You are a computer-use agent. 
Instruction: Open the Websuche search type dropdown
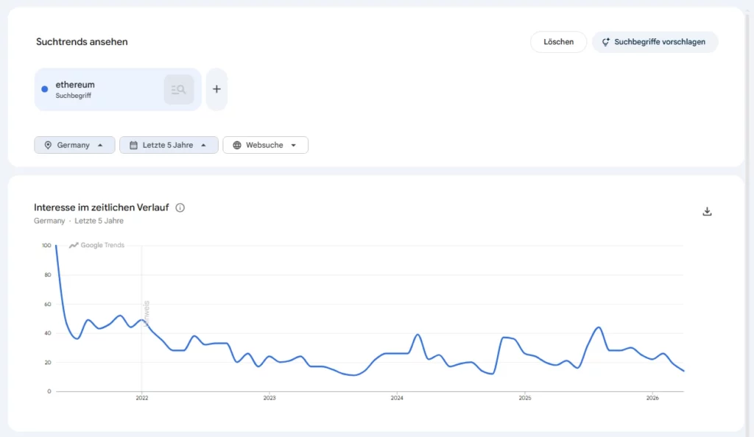click(265, 145)
